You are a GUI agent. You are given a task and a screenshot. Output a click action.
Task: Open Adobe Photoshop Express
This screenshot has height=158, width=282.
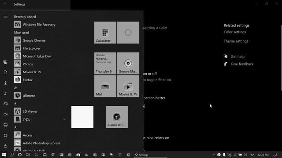point(41,143)
